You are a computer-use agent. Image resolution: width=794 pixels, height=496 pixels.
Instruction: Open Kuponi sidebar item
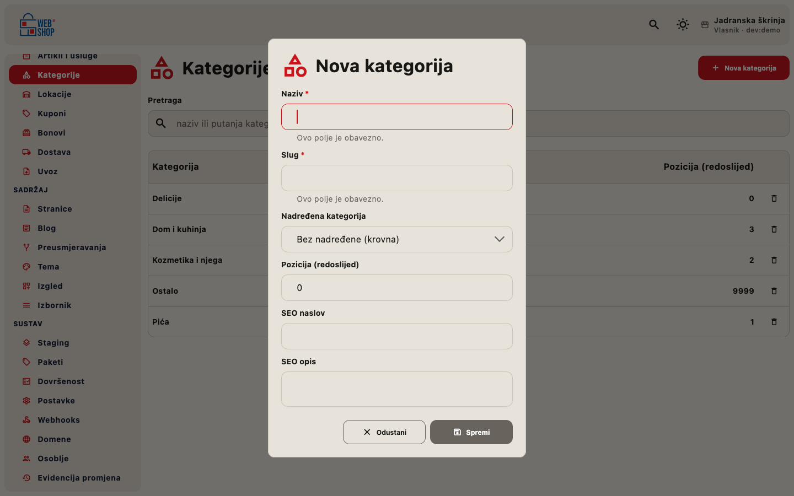pos(73,114)
